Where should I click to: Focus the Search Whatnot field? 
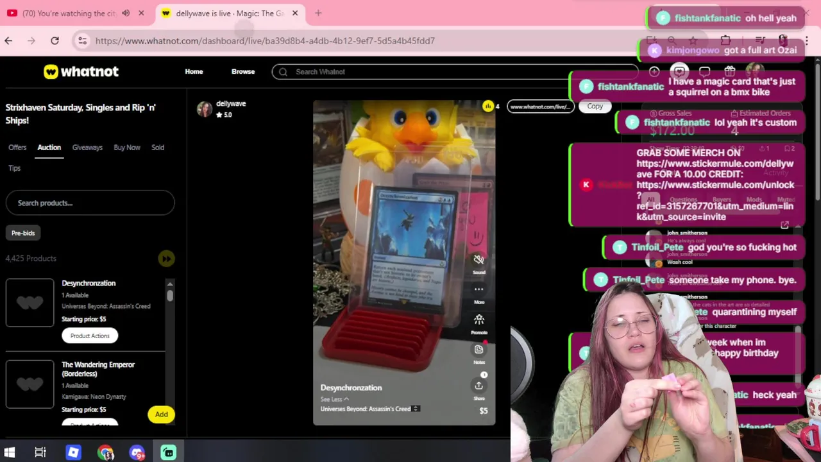click(455, 72)
